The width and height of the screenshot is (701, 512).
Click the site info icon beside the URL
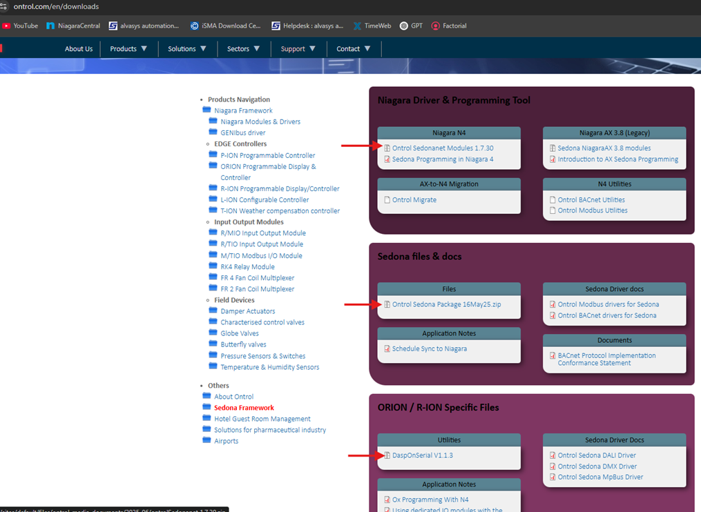(x=3, y=6)
